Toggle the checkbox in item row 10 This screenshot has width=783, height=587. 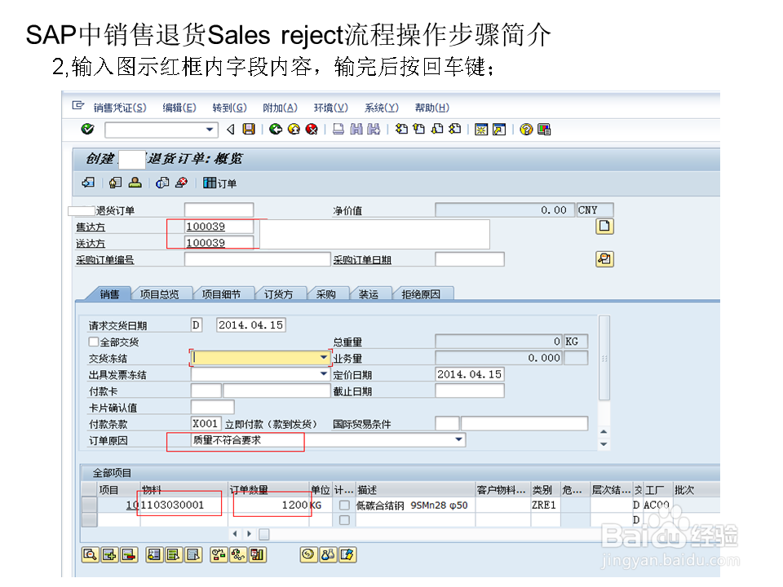tap(344, 505)
